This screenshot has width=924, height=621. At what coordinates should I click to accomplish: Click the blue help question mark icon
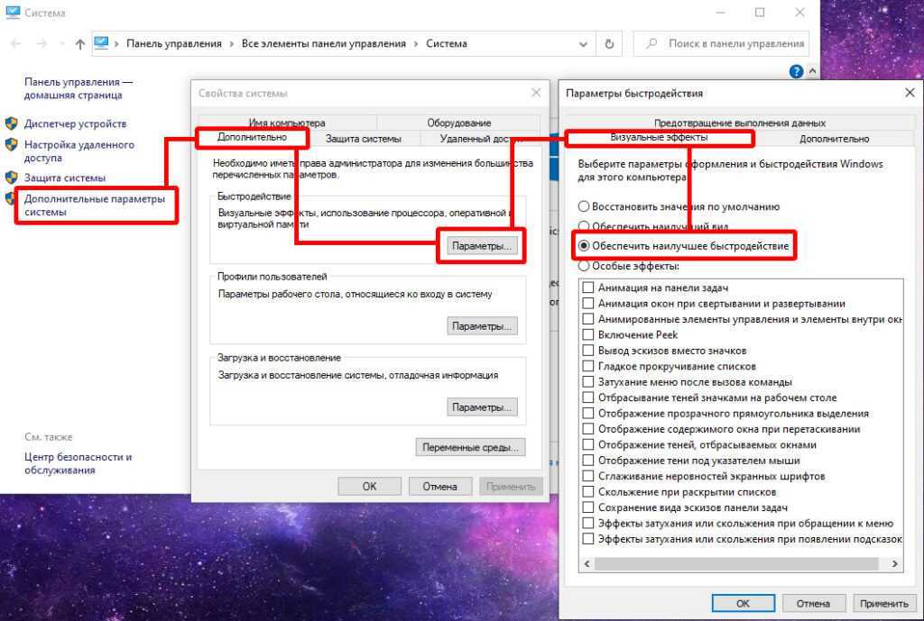(x=796, y=71)
